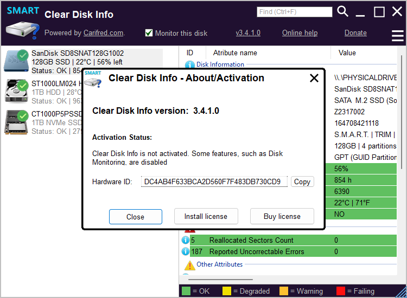Click the Z2317002 value
This screenshot has width=407, height=298.
coord(349,112)
